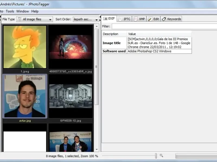Switch to the Edit tab
The image size is (217, 162).
(x=154, y=19)
